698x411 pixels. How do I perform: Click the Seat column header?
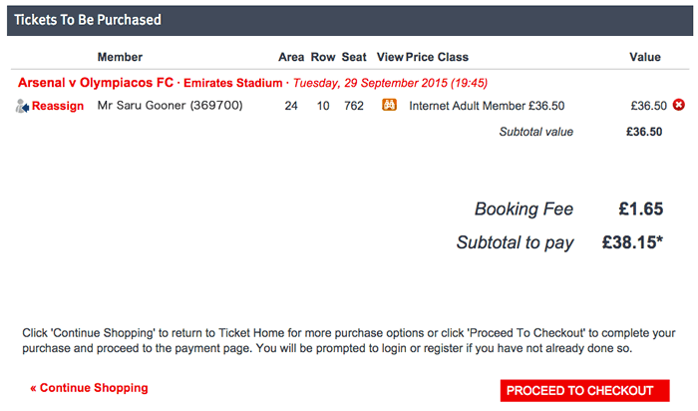point(354,57)
